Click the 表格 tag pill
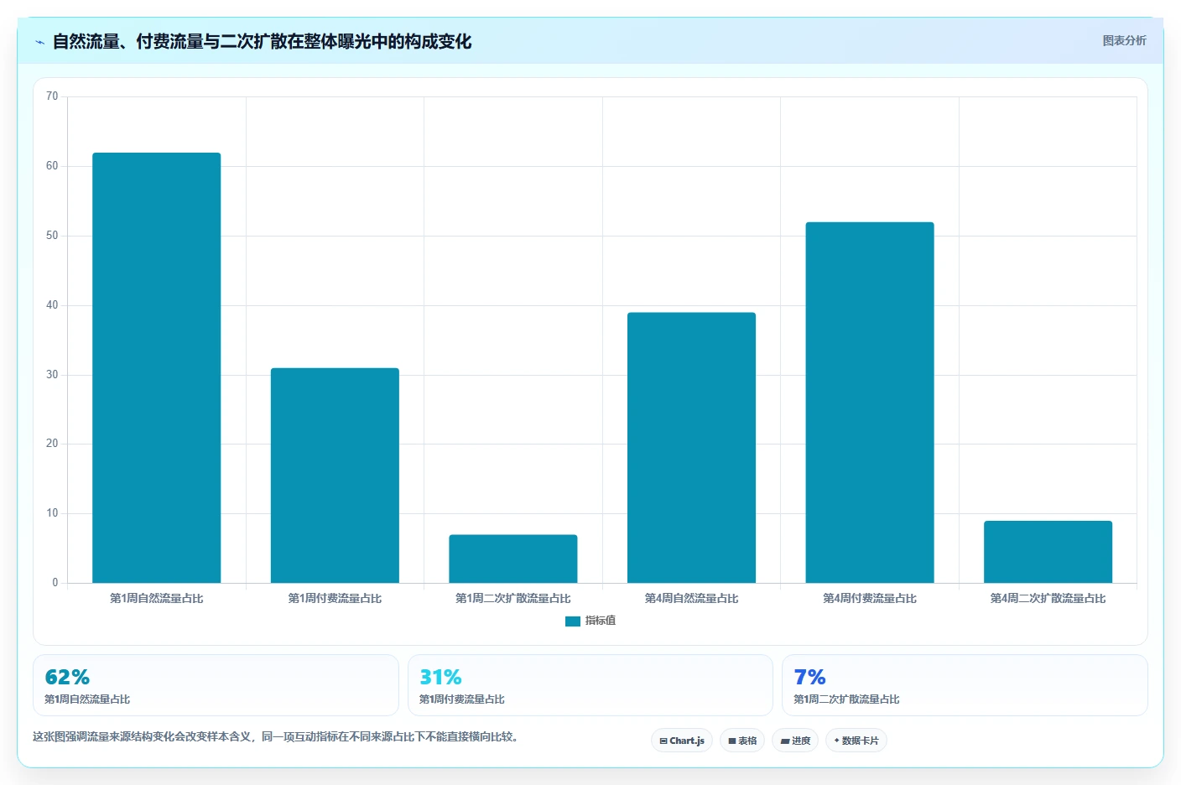This screenshot has width=1181, height=785. pos(742,741)
